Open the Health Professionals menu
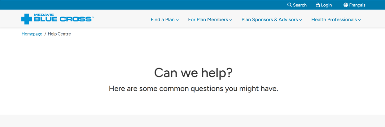 click(334, 20)
